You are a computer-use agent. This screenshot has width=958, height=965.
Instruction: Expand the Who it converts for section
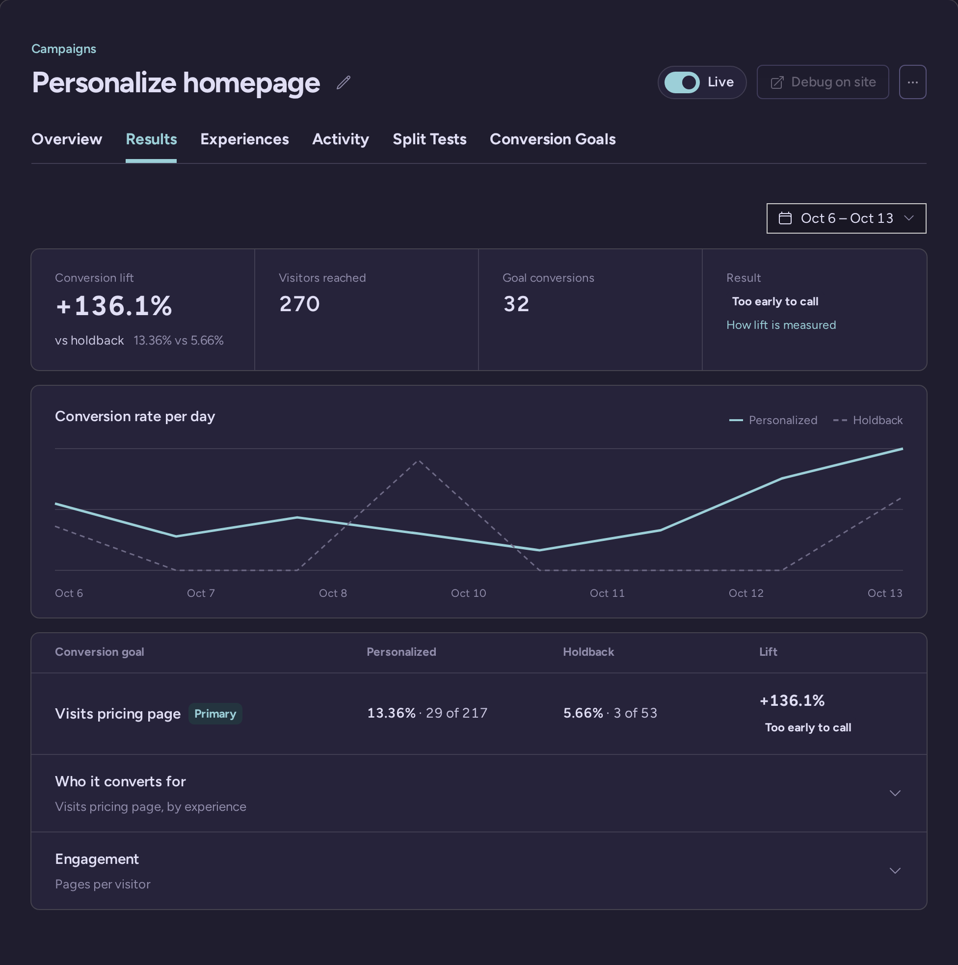(479, 793)
